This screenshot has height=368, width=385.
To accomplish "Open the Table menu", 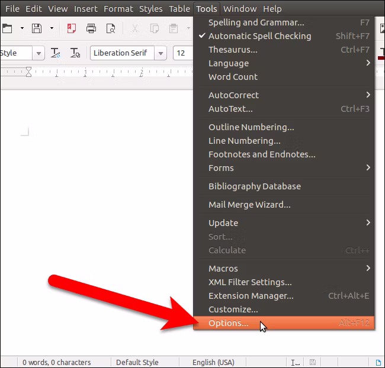I will pyautogui.click(x=179, y=9).
